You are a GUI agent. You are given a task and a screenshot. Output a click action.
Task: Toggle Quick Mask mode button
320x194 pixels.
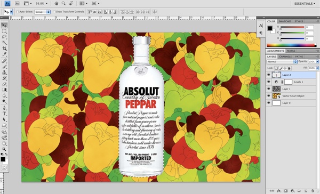point(4,168)
